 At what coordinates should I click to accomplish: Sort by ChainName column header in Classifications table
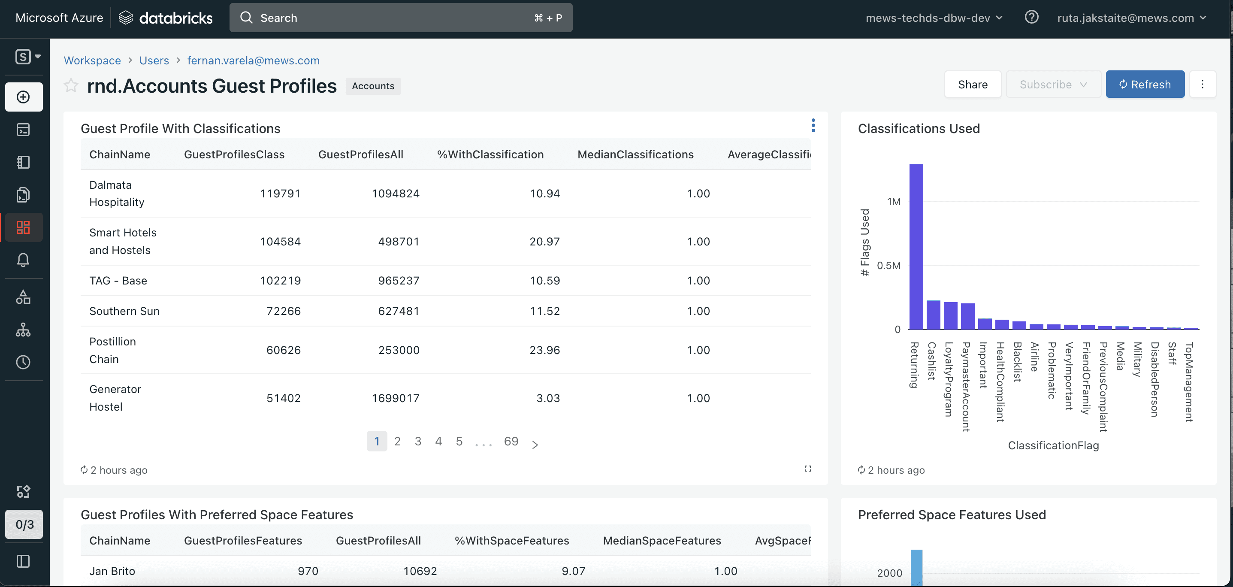(x=120, y=154)
